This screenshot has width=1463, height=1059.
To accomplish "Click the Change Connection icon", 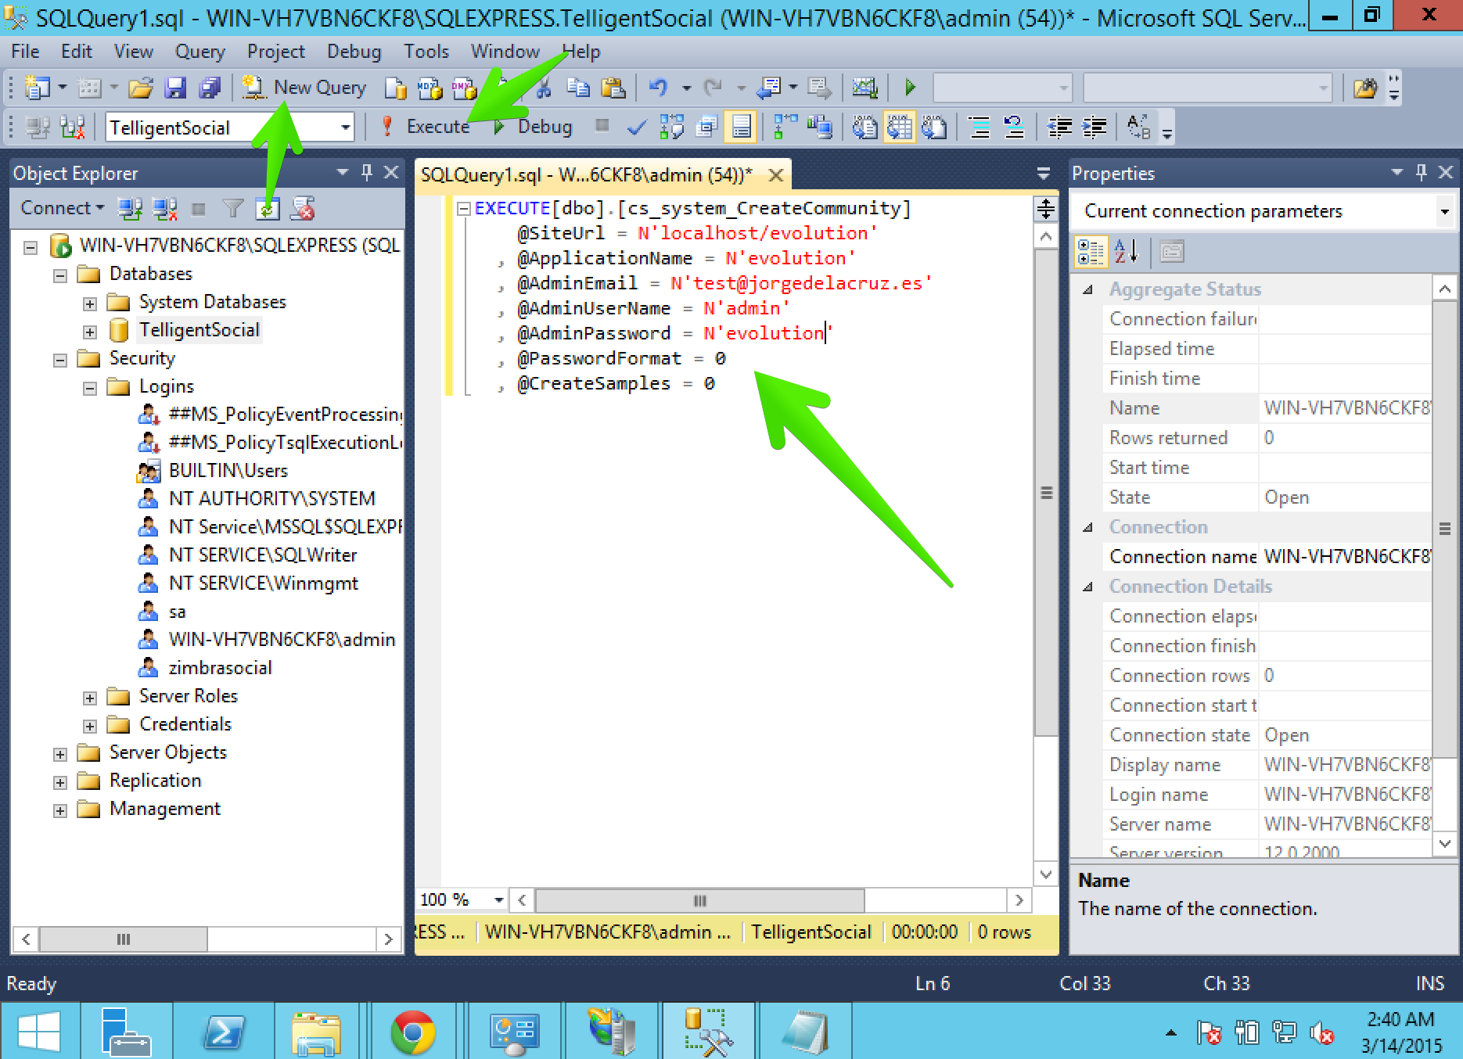I will (x=72, y=127).
